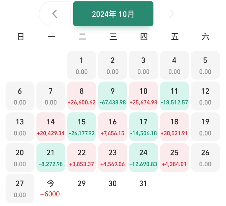
Task: Select October 20 cell
Action: click(20, 158)
